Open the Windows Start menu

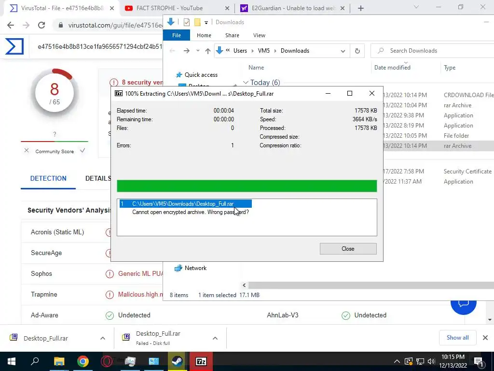pyautogui.click(x=12, y=361)
